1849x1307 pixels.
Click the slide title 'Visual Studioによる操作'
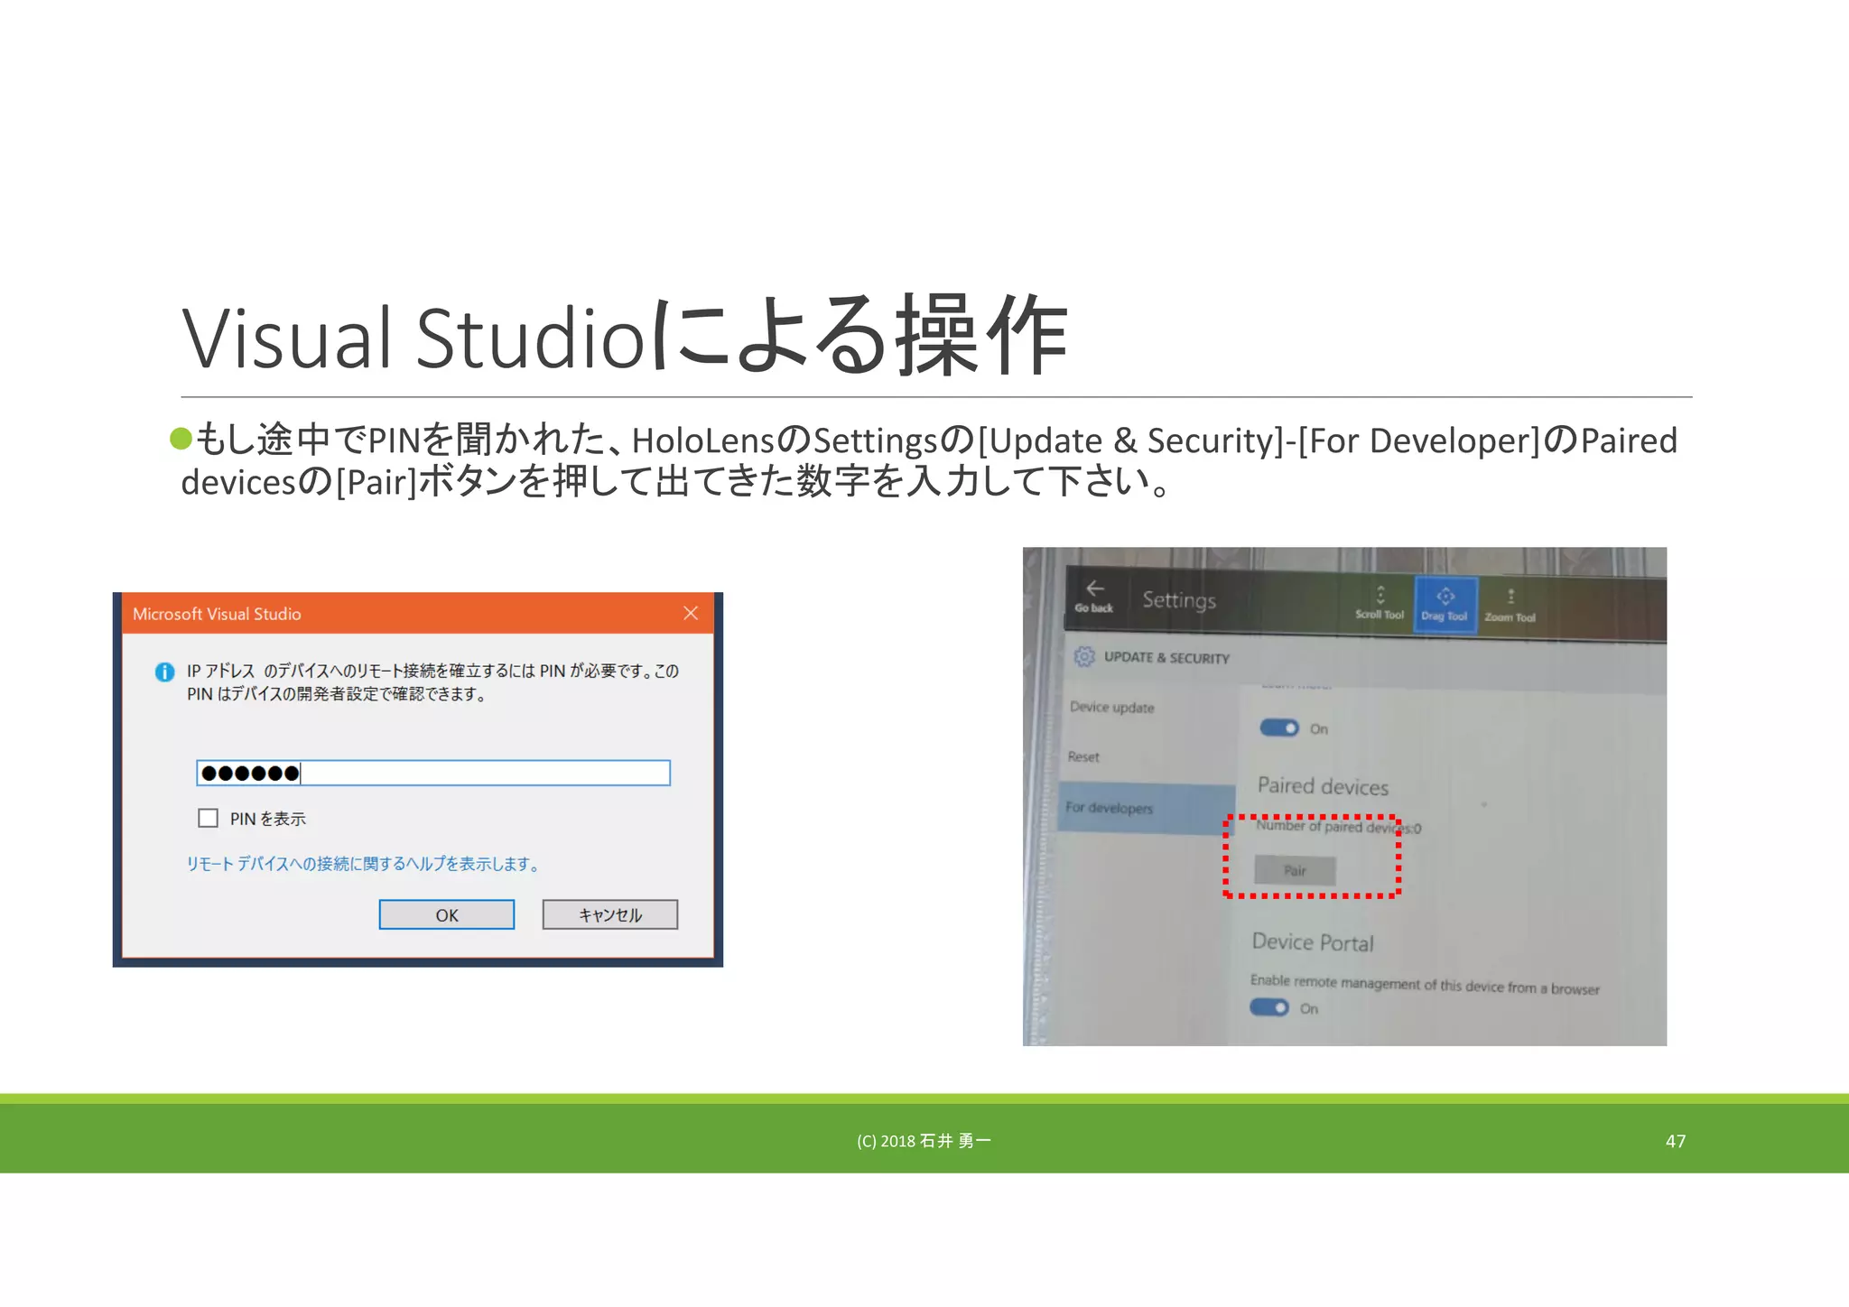[625, 337]
